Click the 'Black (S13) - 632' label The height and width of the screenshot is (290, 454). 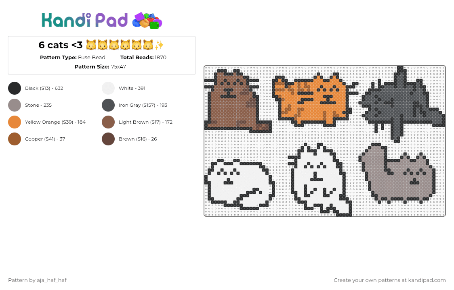(44, 88)
